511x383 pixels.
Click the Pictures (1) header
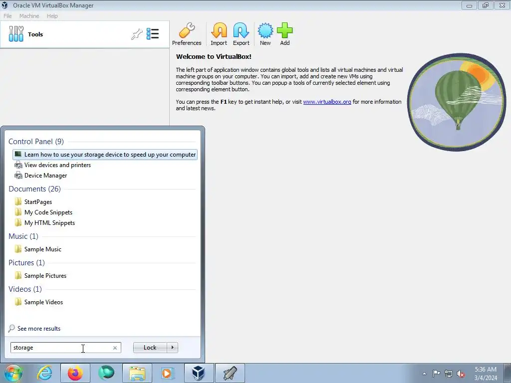point(27,262)
